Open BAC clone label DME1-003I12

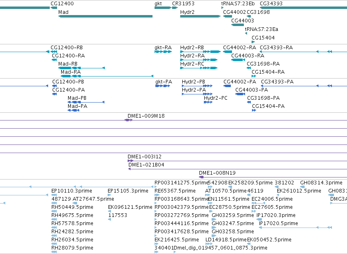[x=144, y=157]
